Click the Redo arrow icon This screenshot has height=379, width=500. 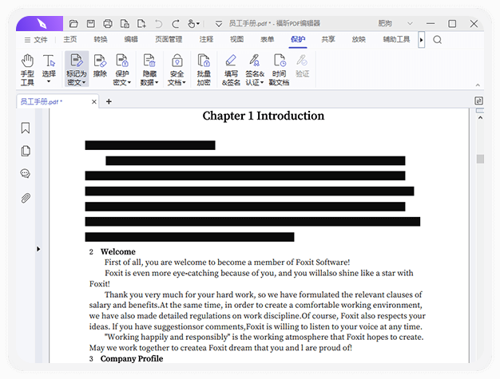pos(176,24)
